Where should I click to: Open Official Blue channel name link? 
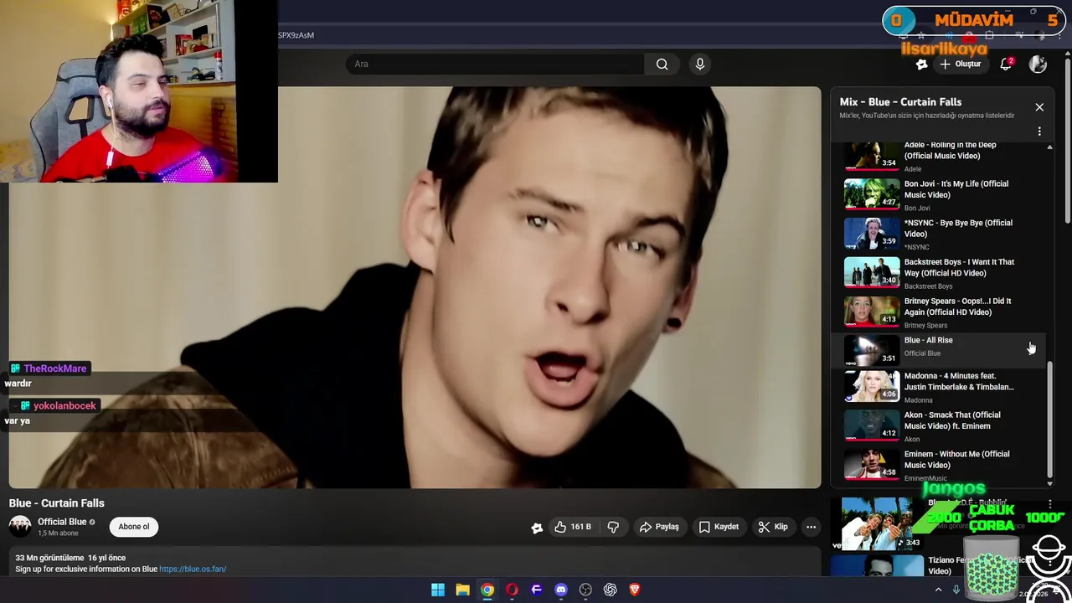coord(62,522)
